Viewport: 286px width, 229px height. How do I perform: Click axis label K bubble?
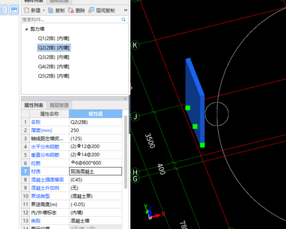pos(135,45)
